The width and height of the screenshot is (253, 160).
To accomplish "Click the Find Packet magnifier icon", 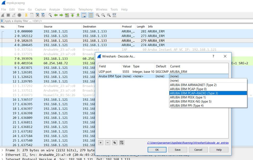I will 50,15.
